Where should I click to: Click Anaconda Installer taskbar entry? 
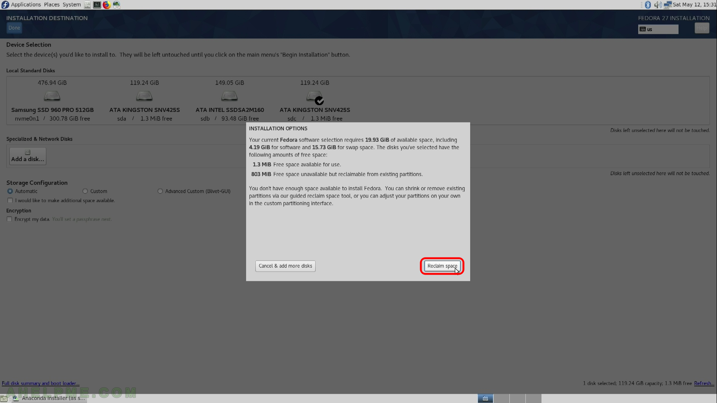[x=49, y=398]
